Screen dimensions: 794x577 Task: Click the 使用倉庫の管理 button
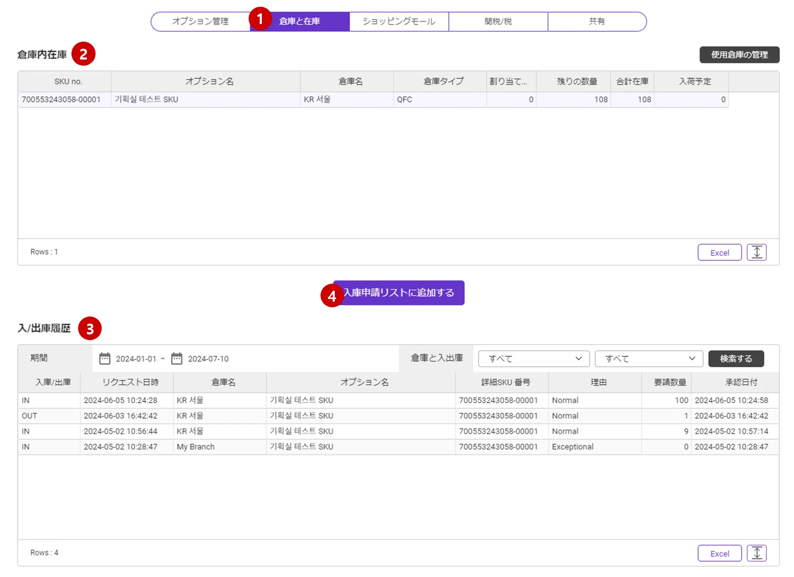click(739, 55)
